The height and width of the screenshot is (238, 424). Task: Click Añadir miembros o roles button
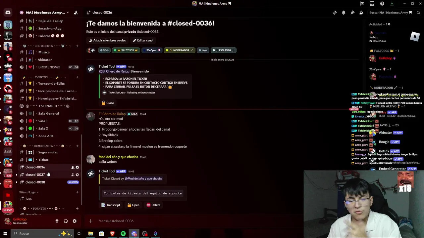click(x=107, y=40)
